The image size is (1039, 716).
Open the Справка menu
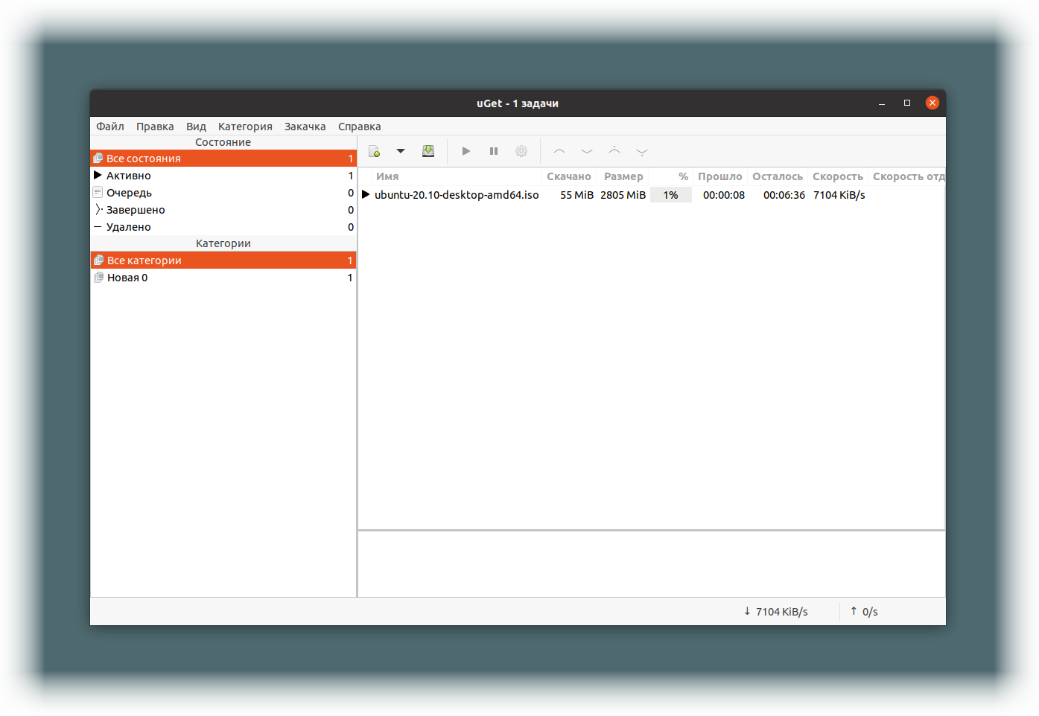click(x=360, y=127)
